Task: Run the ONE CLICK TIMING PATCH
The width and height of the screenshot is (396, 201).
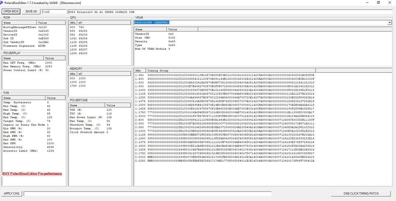Action: click(x=361, y=193)
